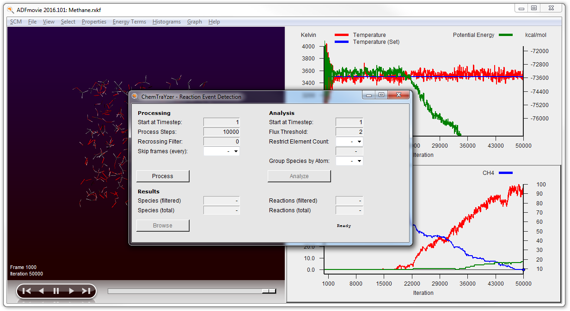Image resolution: width=570 pixels, height=311 pixels.
Task: Click green Potential Energy legend swatch
Action: click(x=506, y=35)
